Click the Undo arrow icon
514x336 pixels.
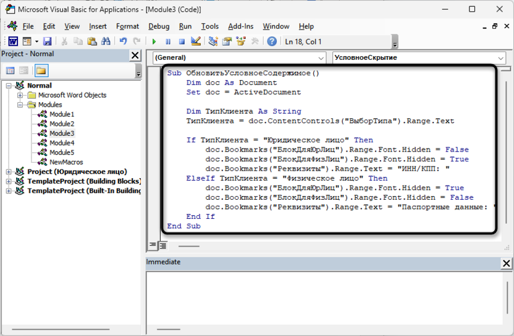(123, 41)
